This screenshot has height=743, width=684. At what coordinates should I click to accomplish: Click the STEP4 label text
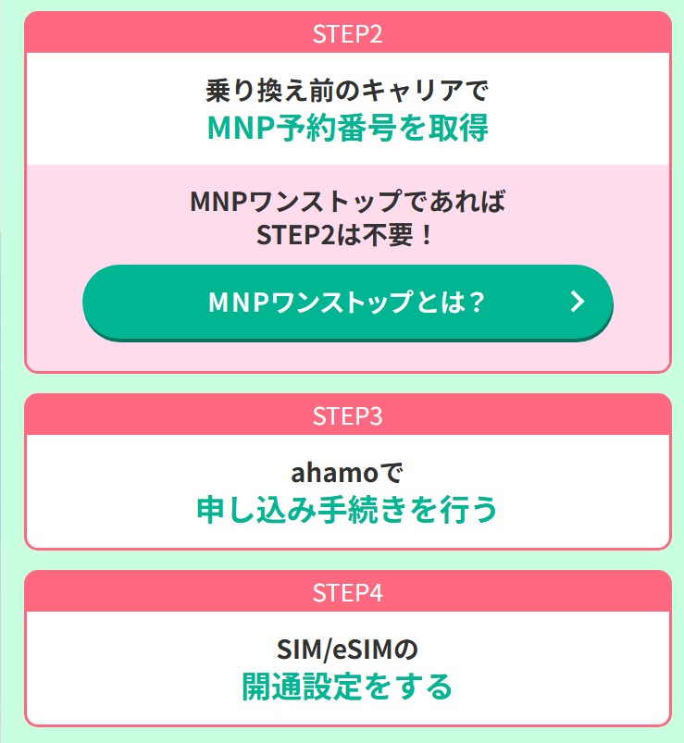347,592
